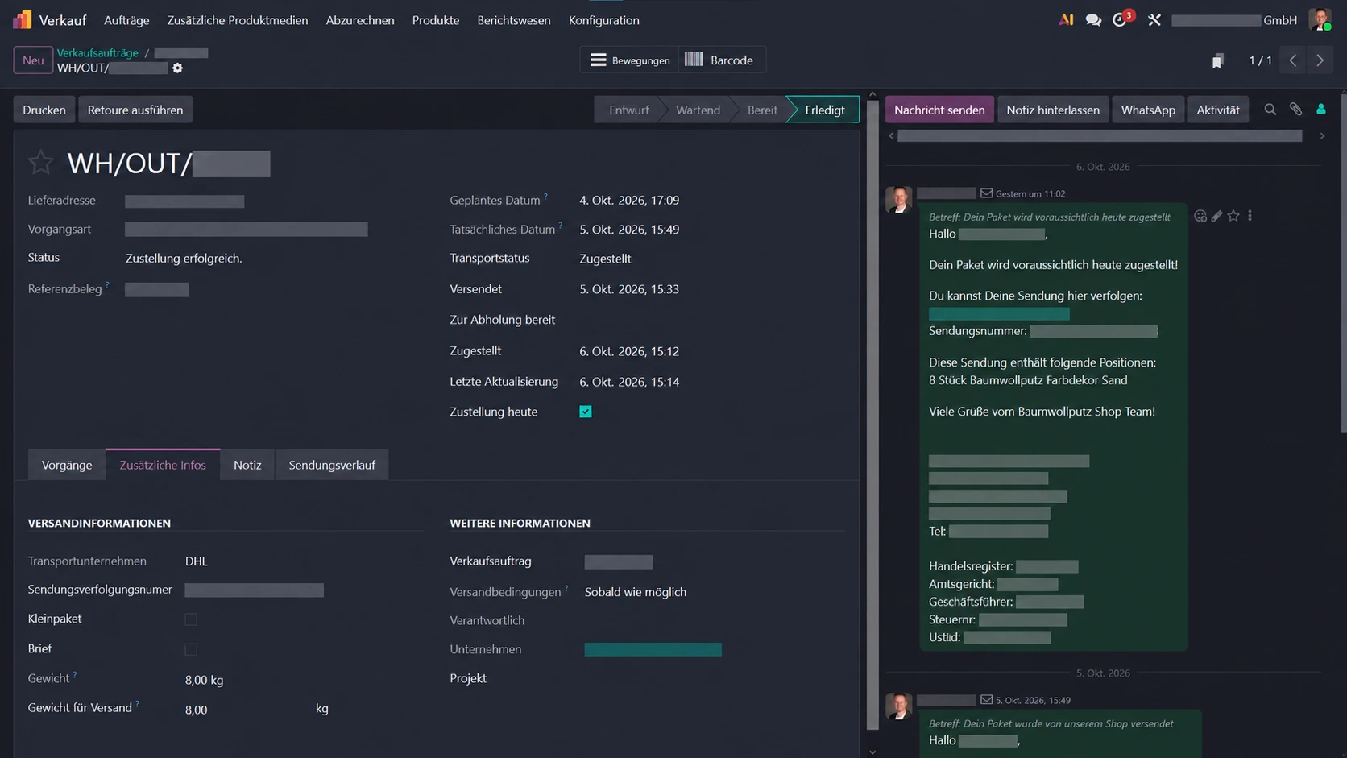Open the Abzurechnen menu
The height and width of the screenshot is (758, 1347).
click(x=360, y=20)
